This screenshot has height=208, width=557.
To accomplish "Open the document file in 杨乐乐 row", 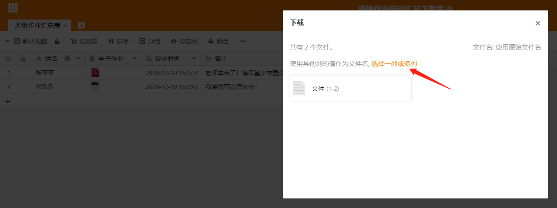I will [95, 86].
